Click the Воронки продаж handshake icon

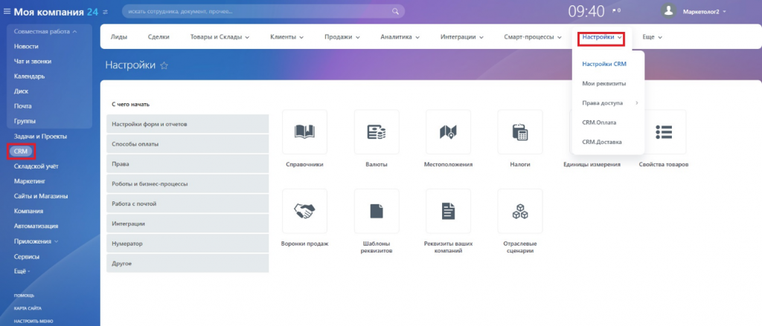pyautogui.click(x=304, y=211)
